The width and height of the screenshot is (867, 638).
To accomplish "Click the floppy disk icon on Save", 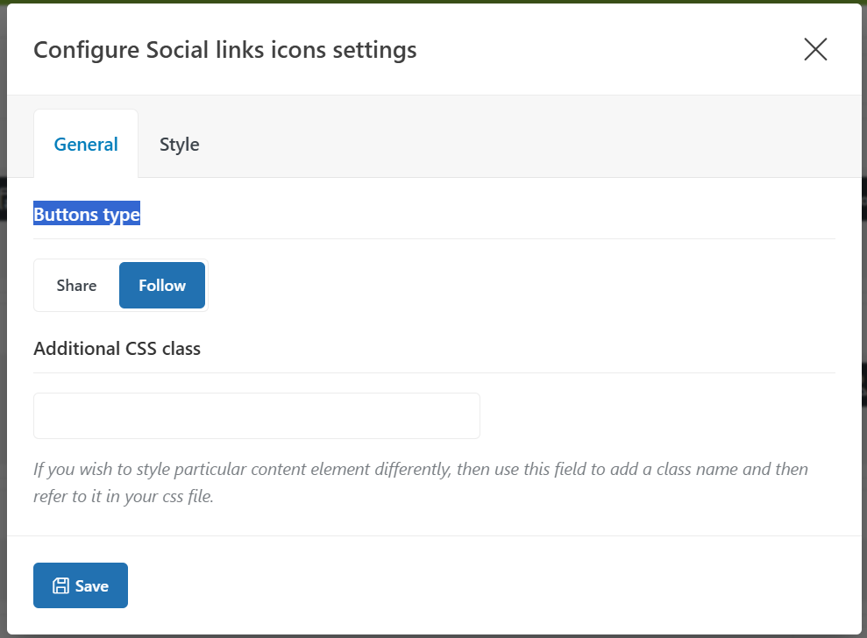I will 60,586.
